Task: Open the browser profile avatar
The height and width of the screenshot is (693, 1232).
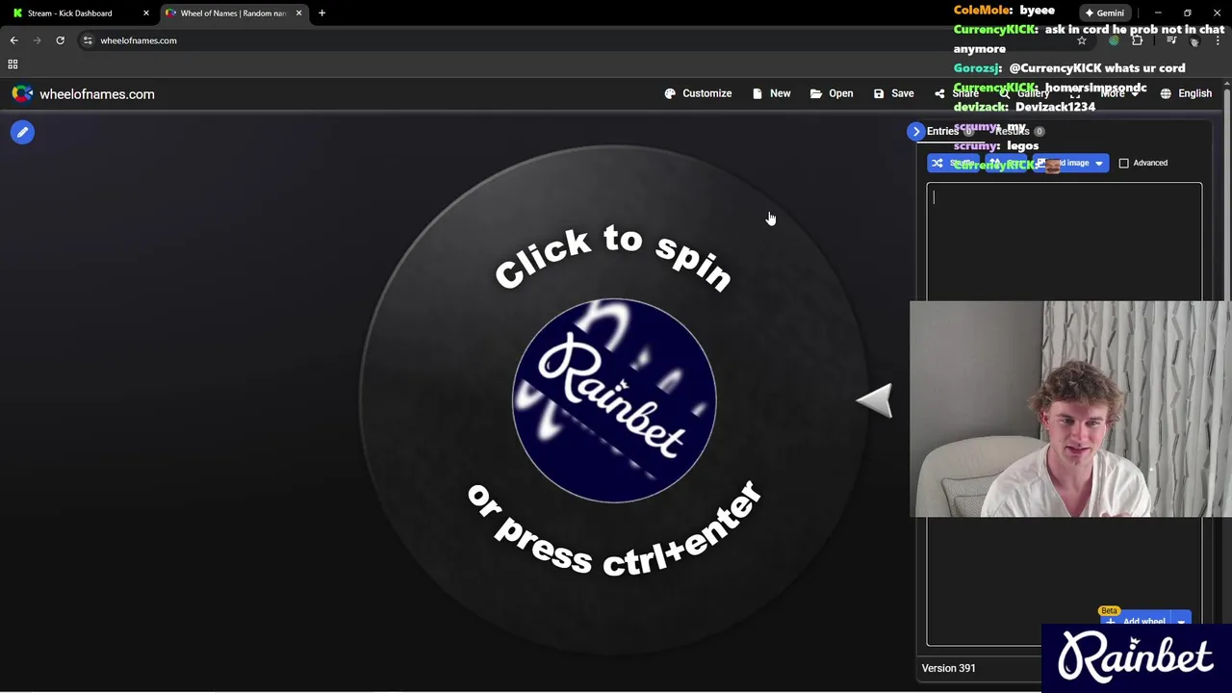Action: [1194, 40]
